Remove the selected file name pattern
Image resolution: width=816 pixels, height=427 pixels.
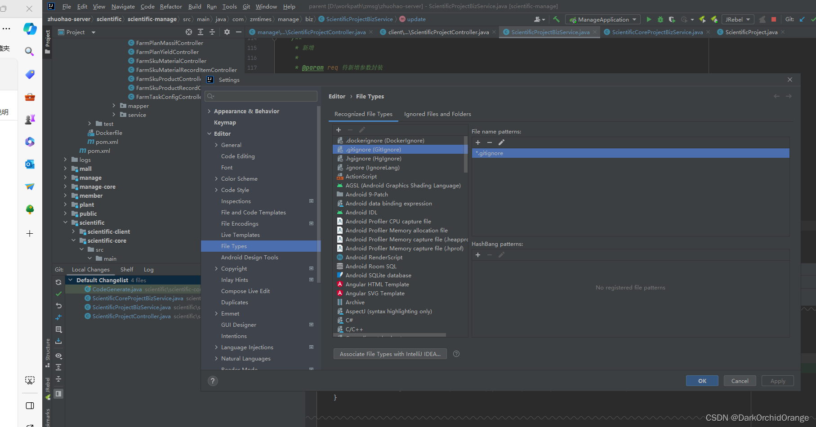pyautogui.click(x=490, y=142)
